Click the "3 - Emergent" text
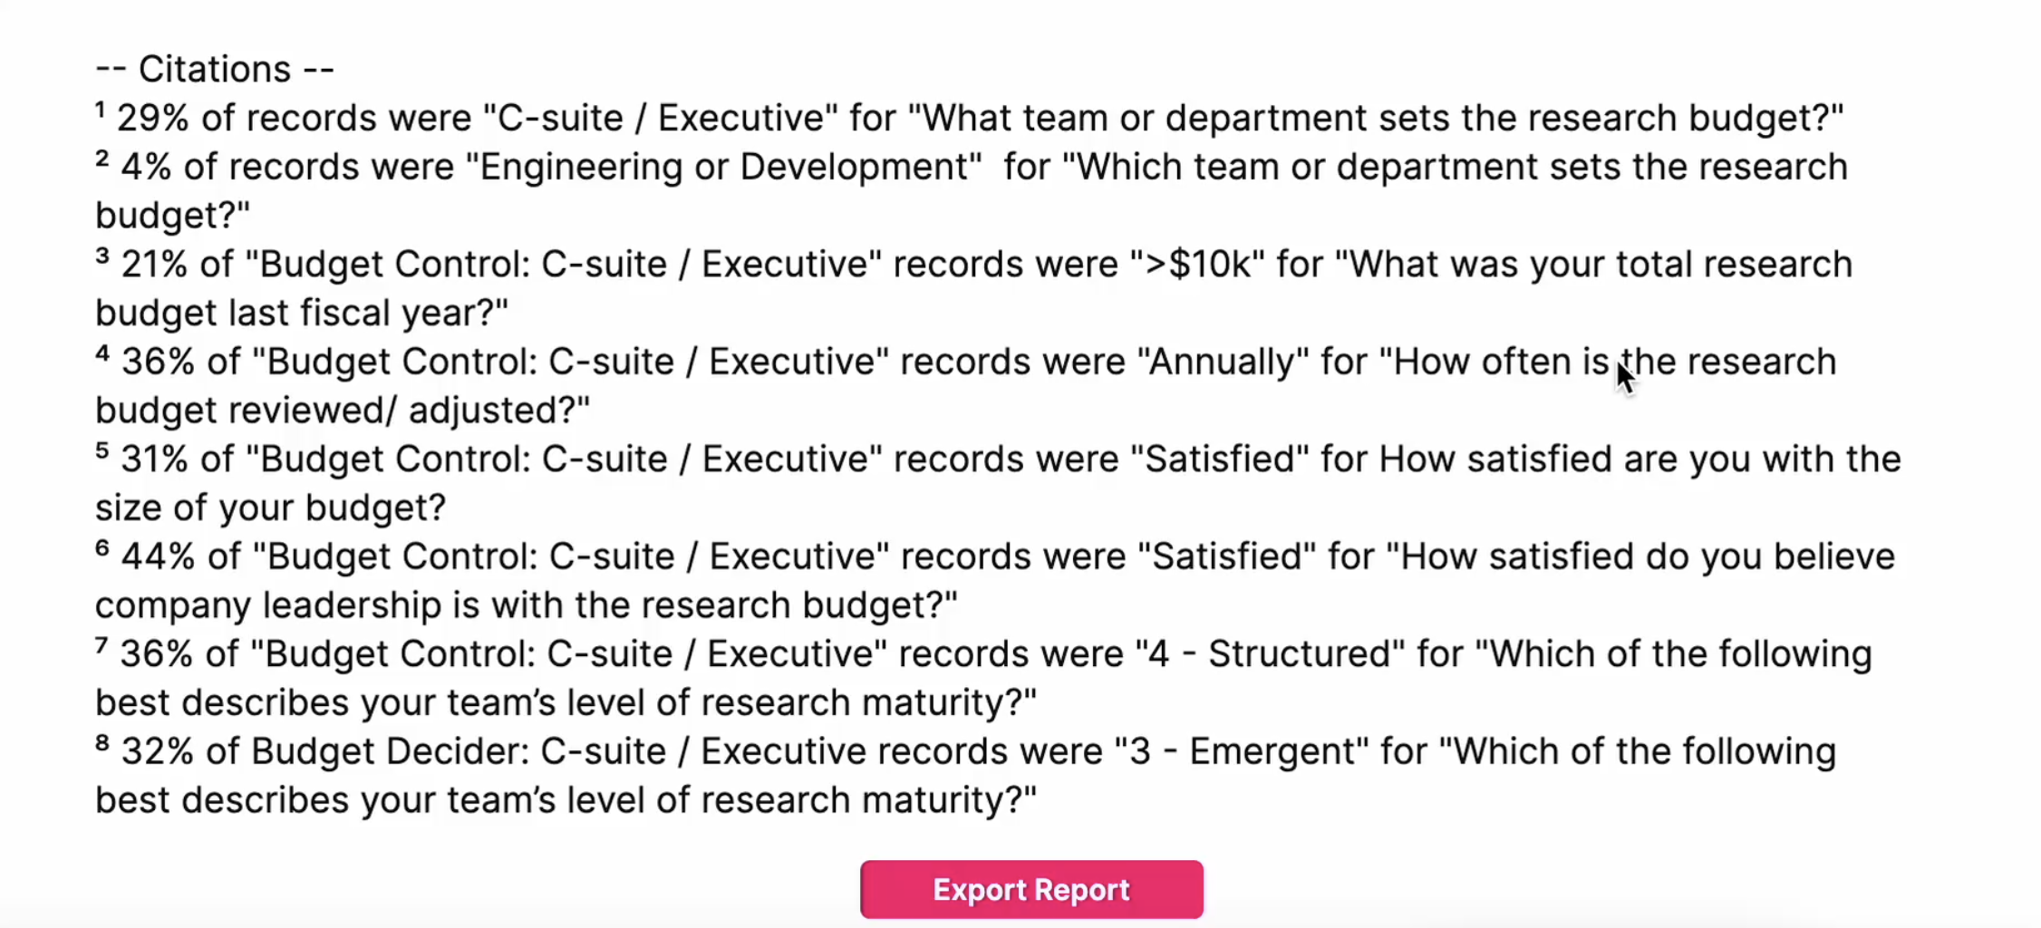The width and height of the screenshot is (2041, 928). [1241, 751]
